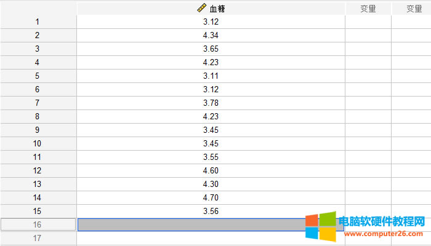Click the 3.55 cell in row 11
The height and width of the screenshot is (246, 431).
211,157
